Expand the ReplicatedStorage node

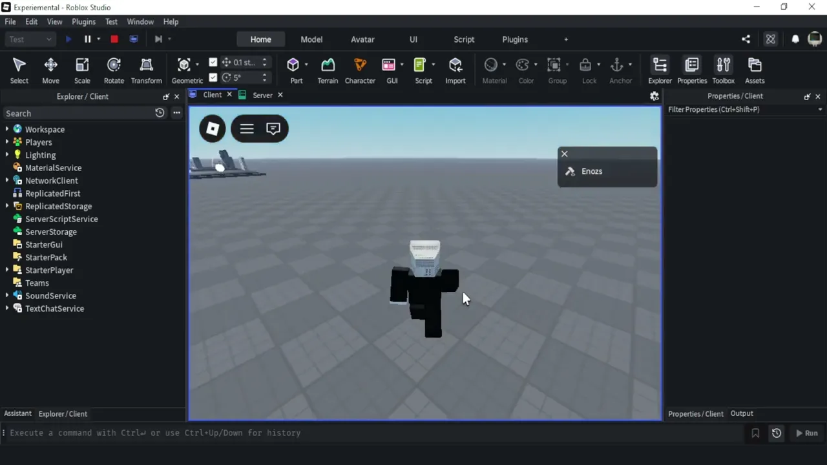point(7,206)
